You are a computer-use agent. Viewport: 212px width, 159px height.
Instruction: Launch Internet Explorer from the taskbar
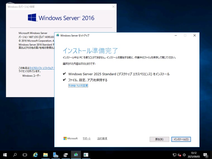35,155
